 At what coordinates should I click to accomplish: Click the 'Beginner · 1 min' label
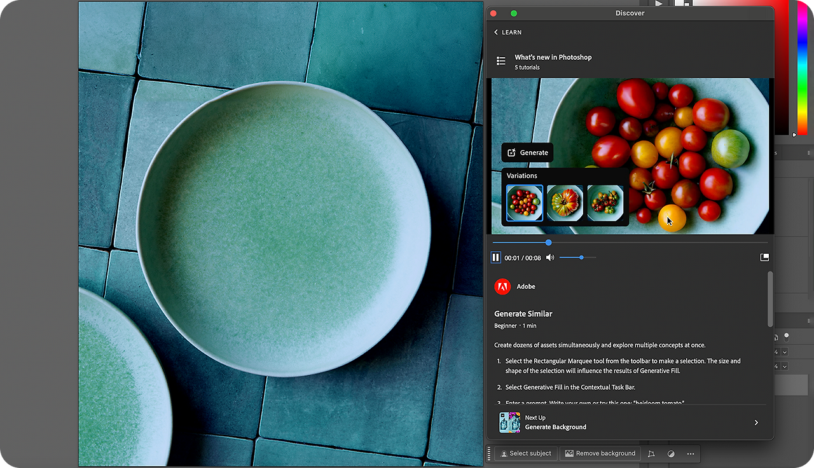515,326
